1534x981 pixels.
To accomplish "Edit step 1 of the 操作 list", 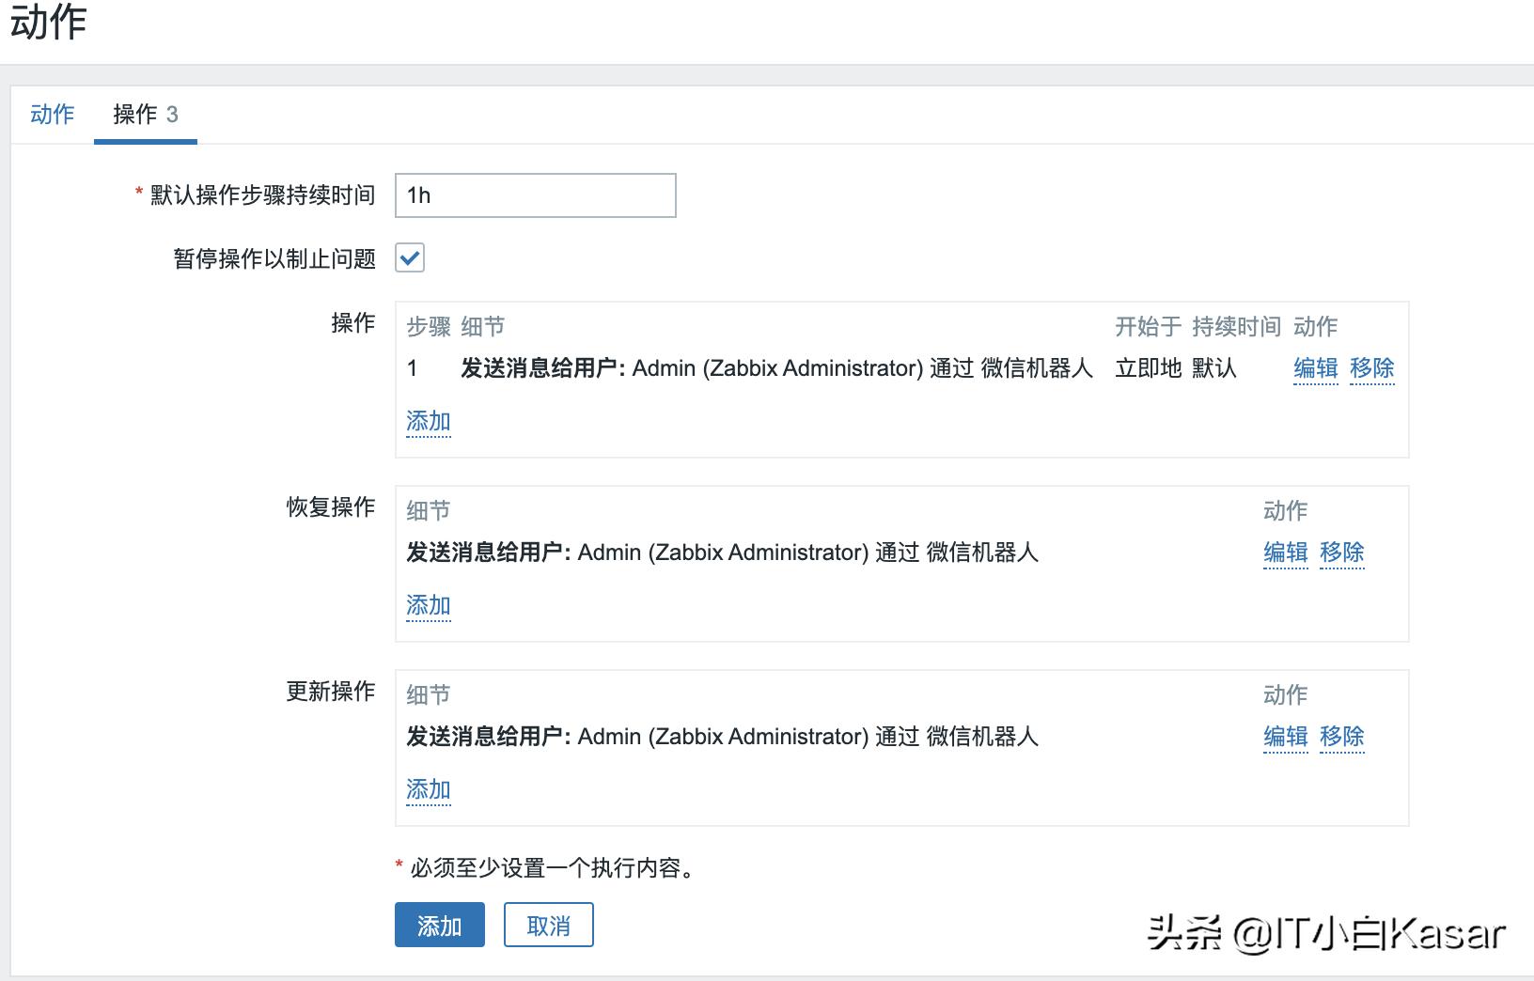I will click(x=1315, y=368).
